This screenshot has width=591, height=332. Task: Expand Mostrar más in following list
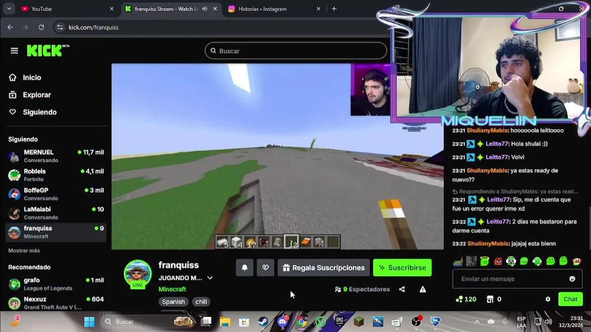(x=24, y=250)
